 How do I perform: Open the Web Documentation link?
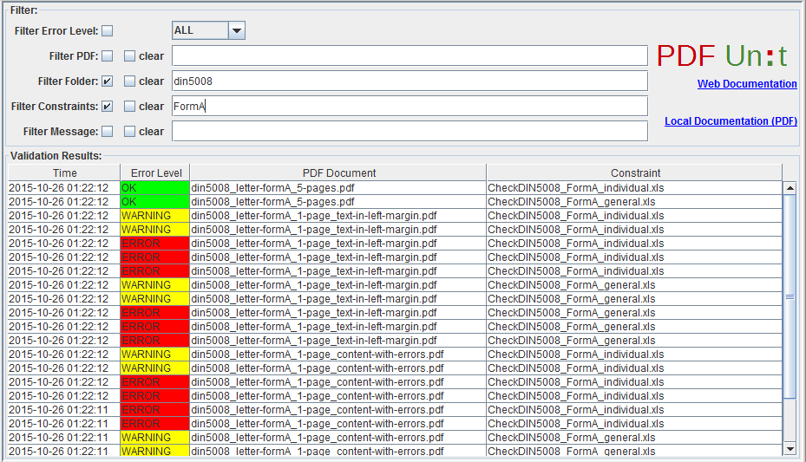tap(747, 84)
